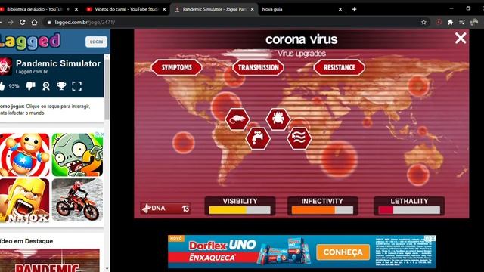484x272 pixels.
Task: Select the water faucet transmission upgrade
Action: pos(258,138)
